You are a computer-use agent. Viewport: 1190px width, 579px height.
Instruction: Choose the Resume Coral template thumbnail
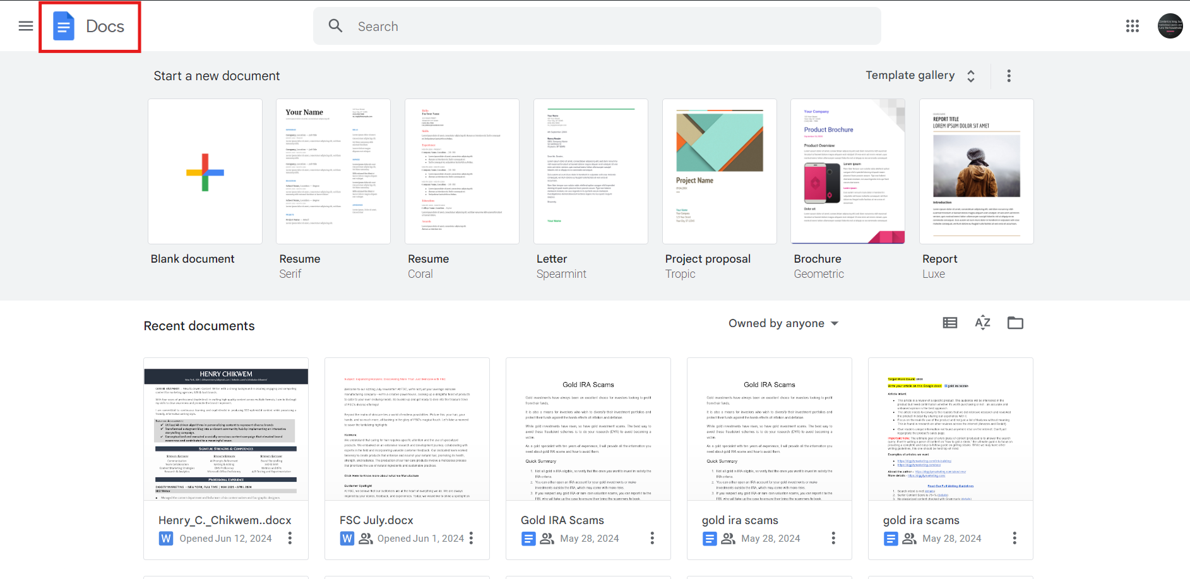pos(462,172)
